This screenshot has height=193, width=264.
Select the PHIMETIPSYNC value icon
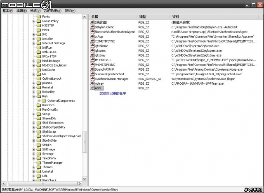tap(92, 64)
